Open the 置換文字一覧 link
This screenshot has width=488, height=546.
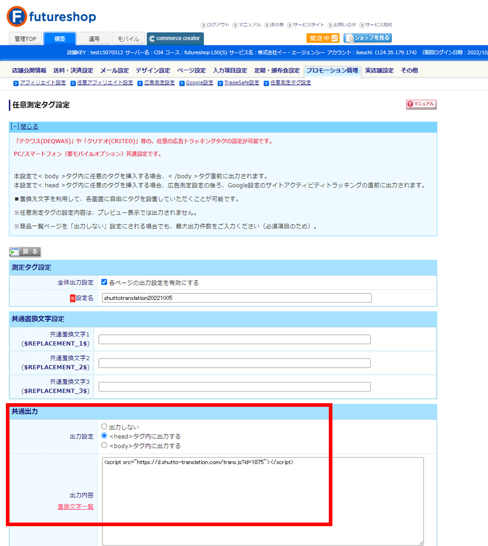75,507
